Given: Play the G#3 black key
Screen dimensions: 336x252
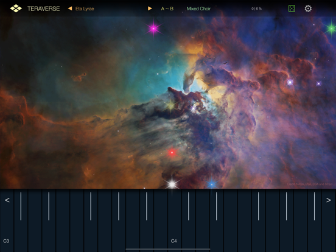Looking at the screenshot, I should pyautogui.click(x=119, y=221).
